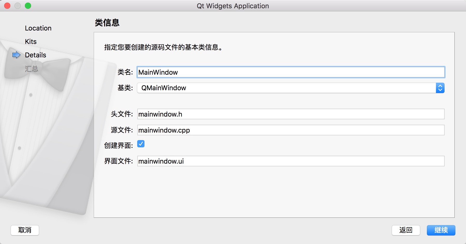The image size is (466, 244).
Task: Click the green zoom window button
Action: [28, 6]
